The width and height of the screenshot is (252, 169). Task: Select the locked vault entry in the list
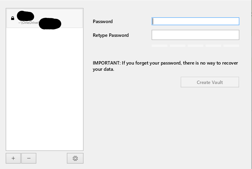pos(45,18)
